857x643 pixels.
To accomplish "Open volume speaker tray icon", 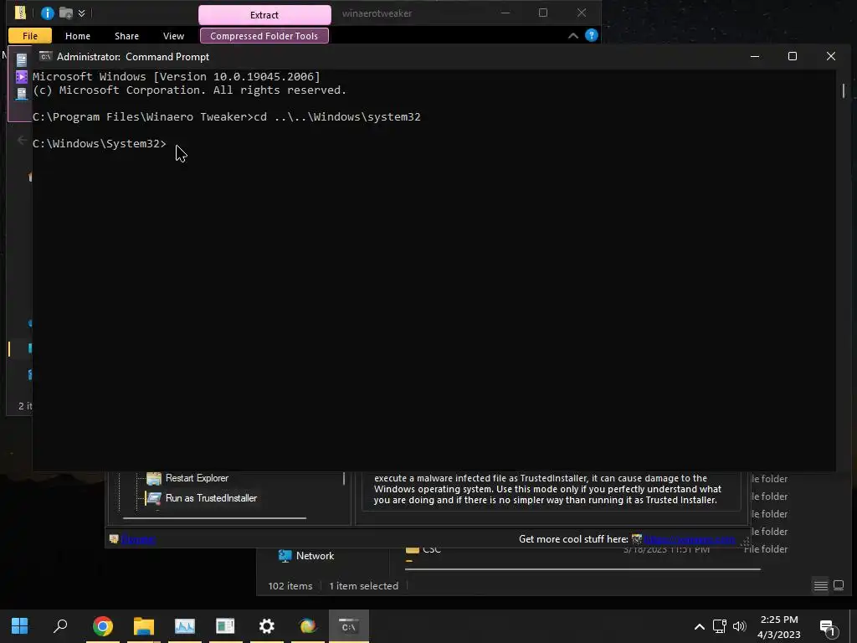I will [x=740, y=626].
